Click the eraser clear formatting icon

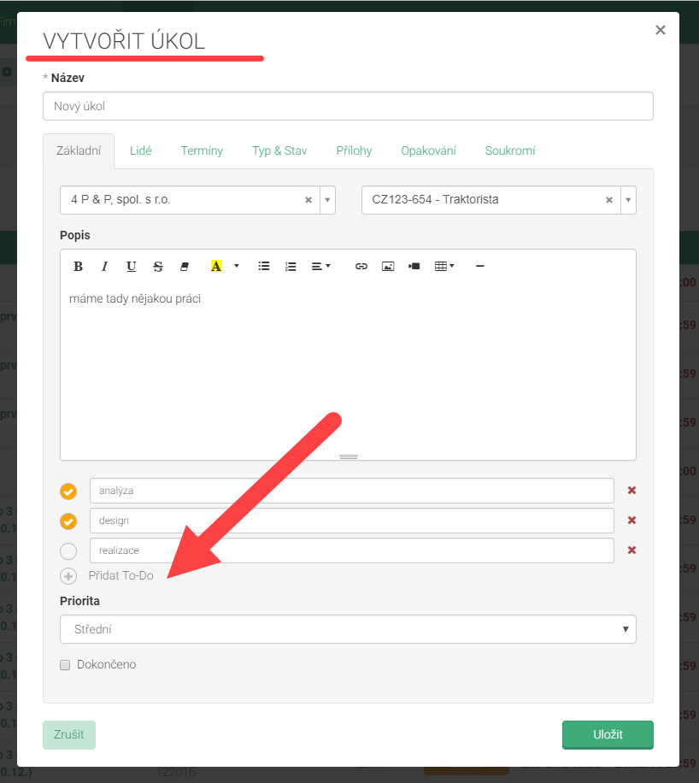(184, 267)
